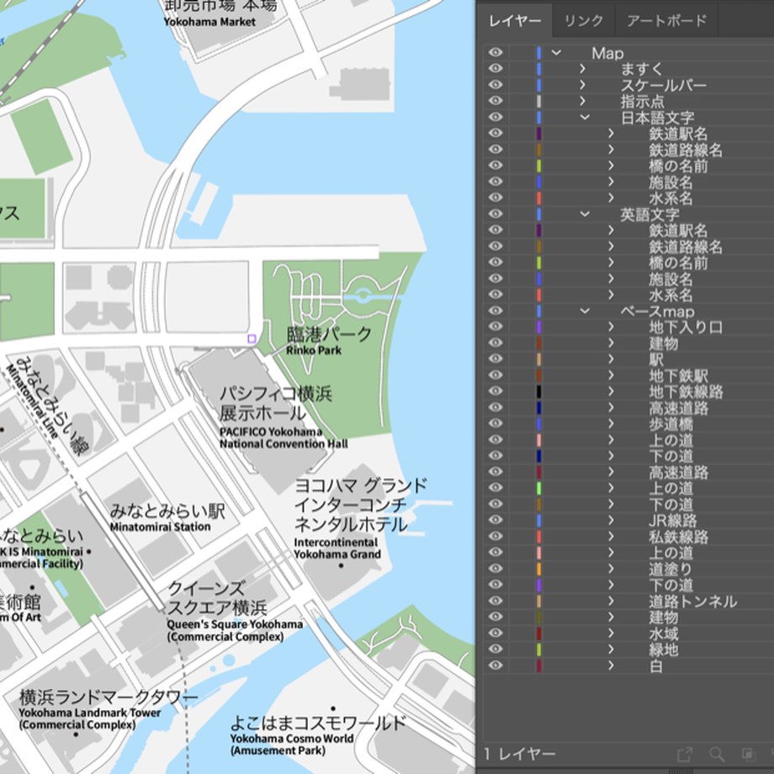Image resolution: width=774 pixels, height=774 pixels.
Task: Click the '1 レイヤー' layer count text
Action: [520, 755]
